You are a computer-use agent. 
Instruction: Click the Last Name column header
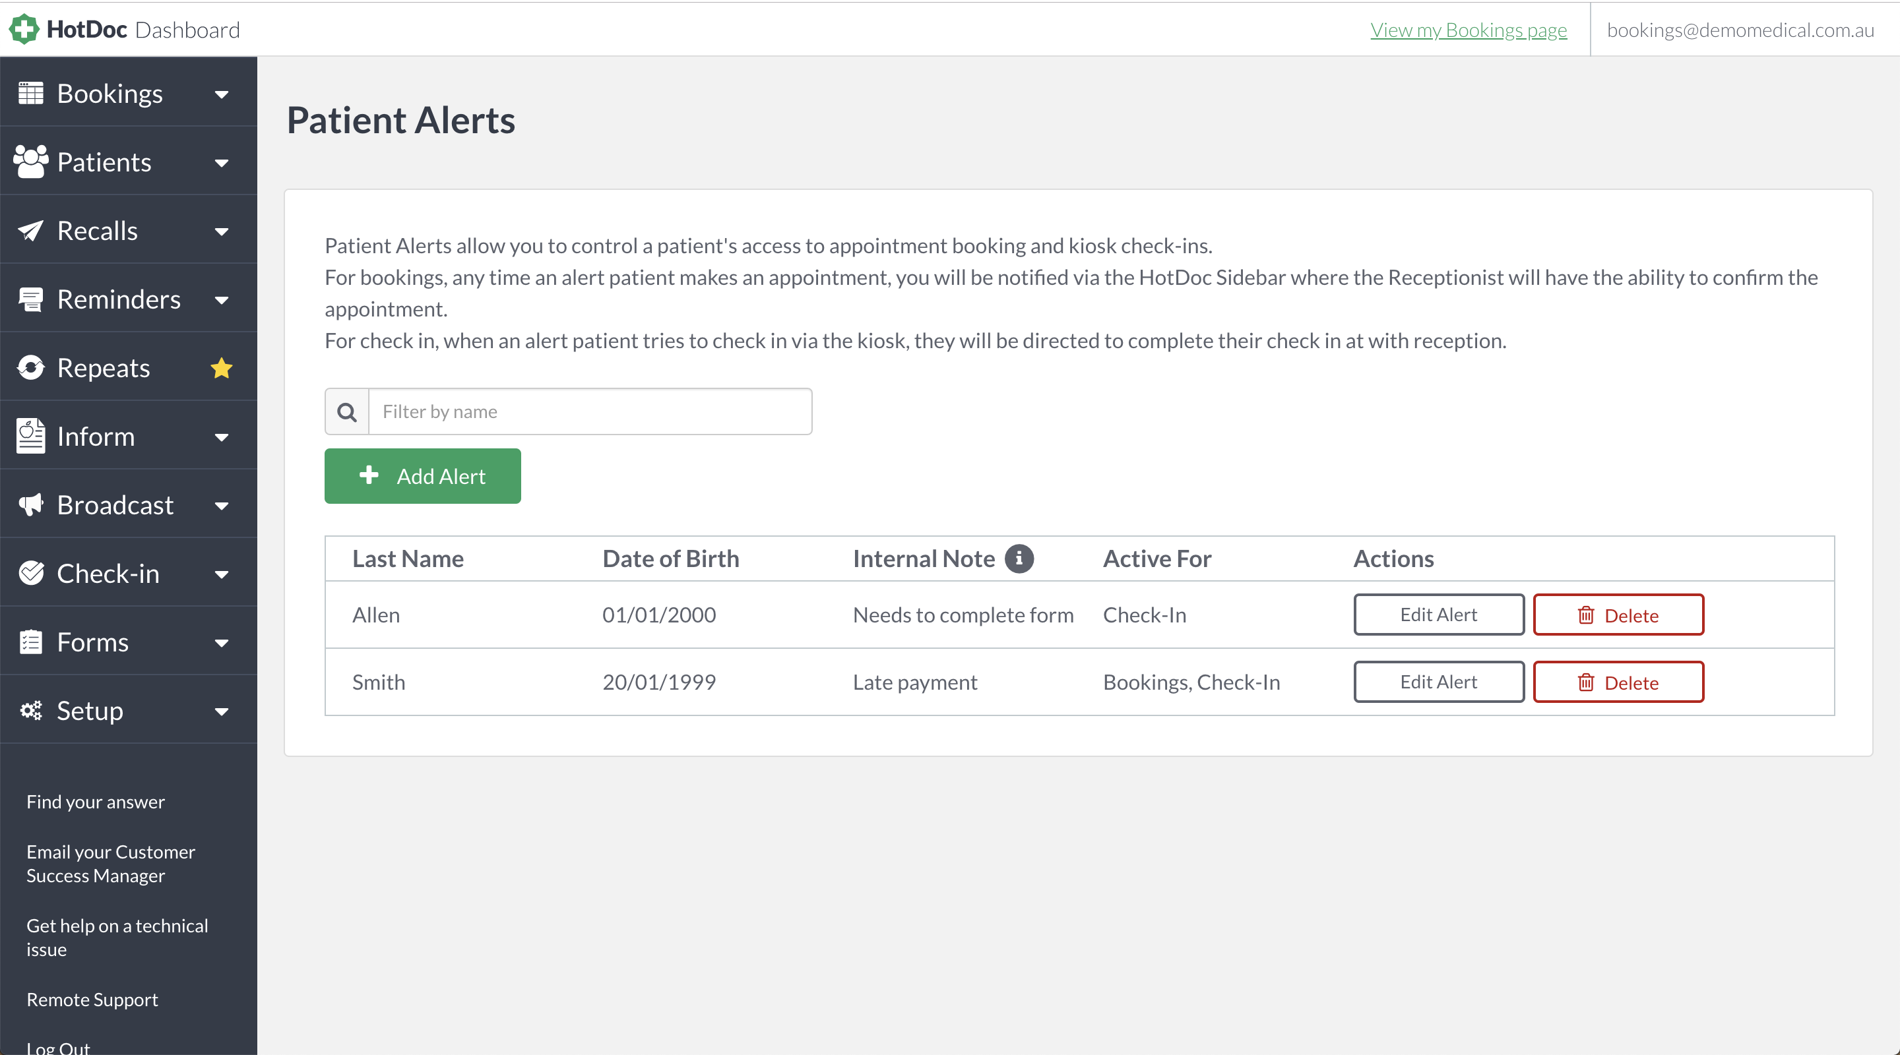(x=408, y=558)
